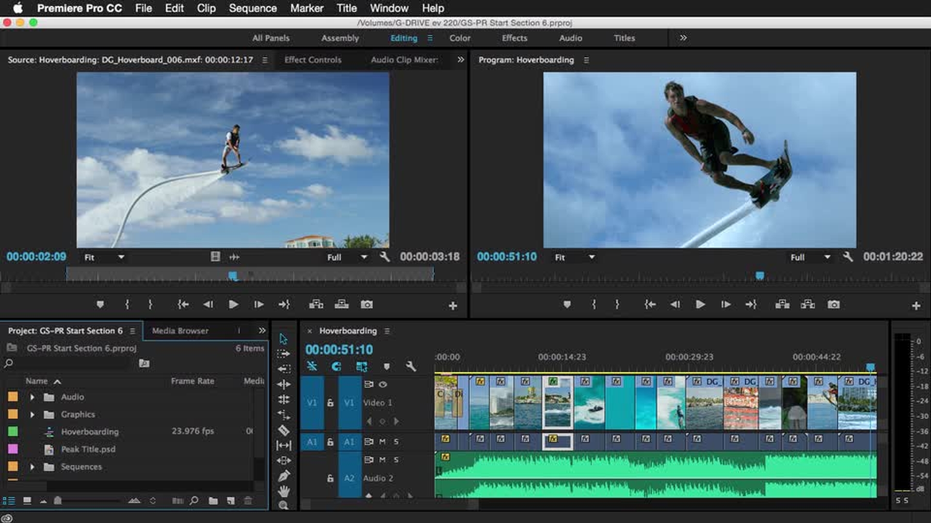Select the Slide tool
Screen dimensions: 931x523
(x=284, y=461)
